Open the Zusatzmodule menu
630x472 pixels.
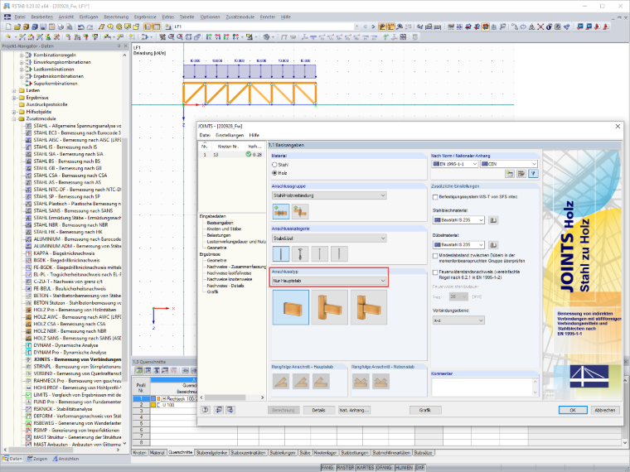[x=240, y=17]
